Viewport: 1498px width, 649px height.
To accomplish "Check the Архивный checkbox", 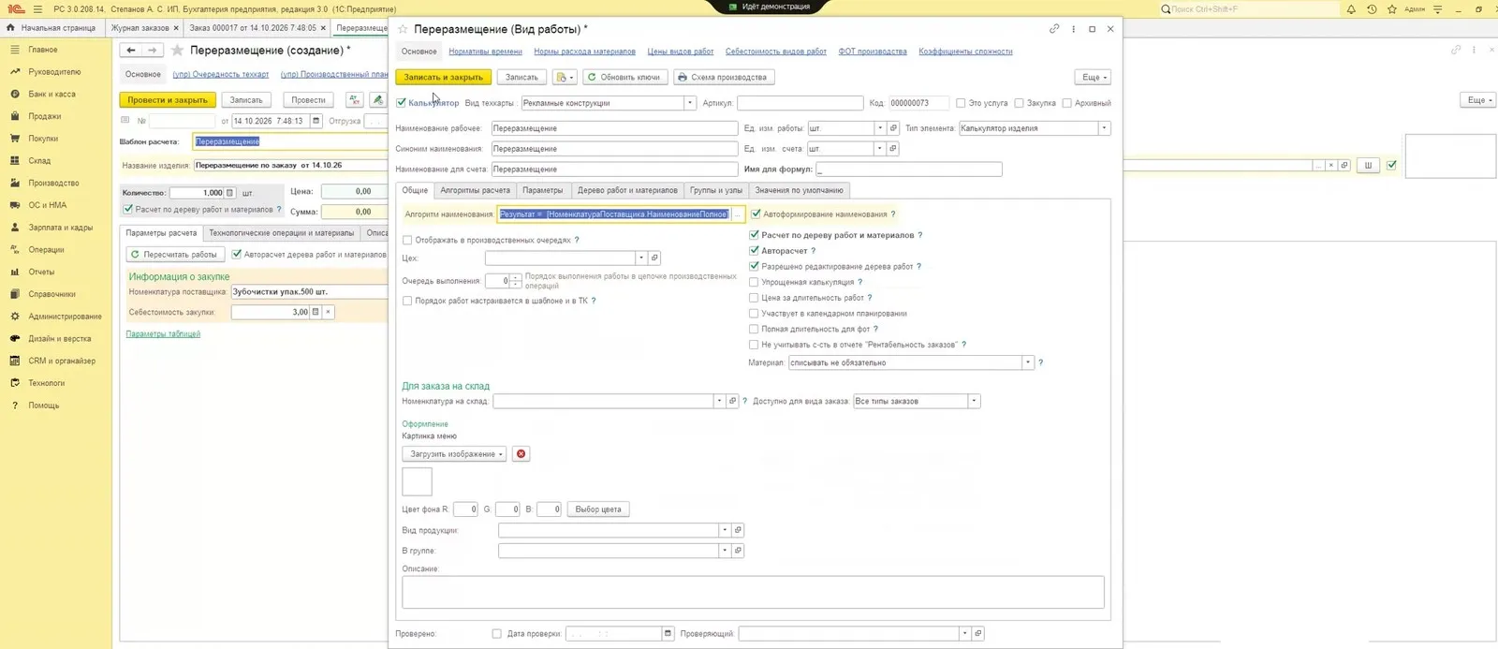I will [1066, 103].
